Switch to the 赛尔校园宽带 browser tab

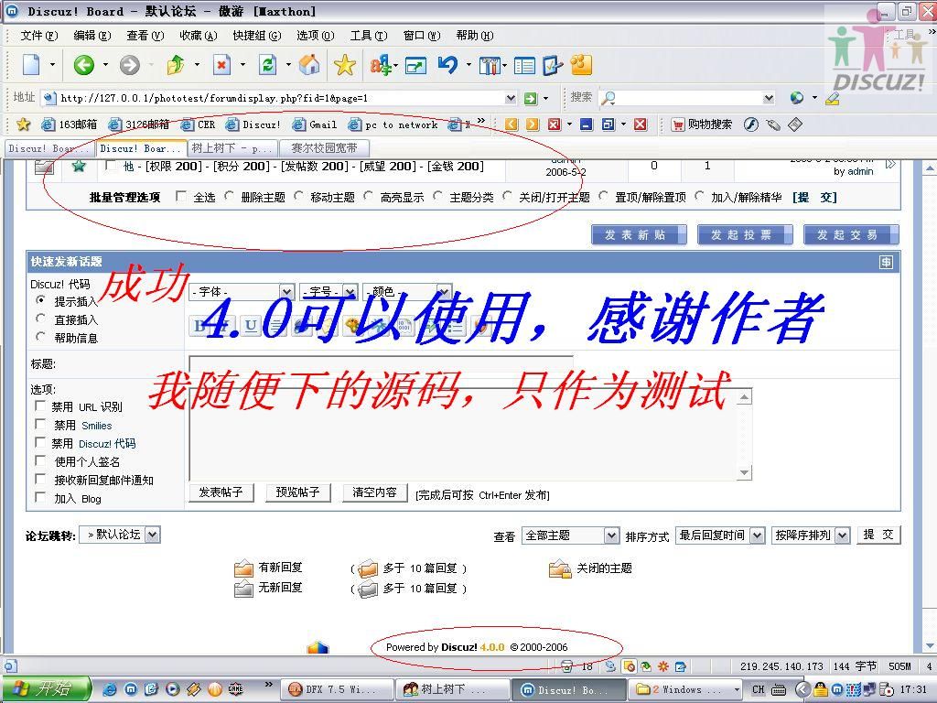point(324,147)
